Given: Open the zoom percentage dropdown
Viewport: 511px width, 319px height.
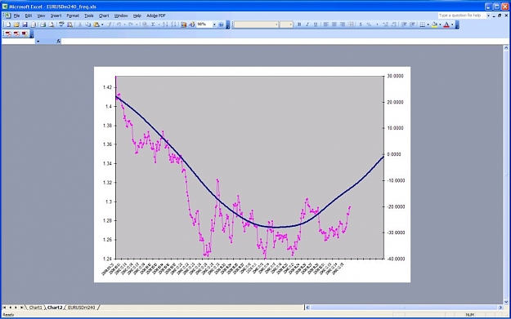Looking at the screenshot, I should tap(214, 24).
